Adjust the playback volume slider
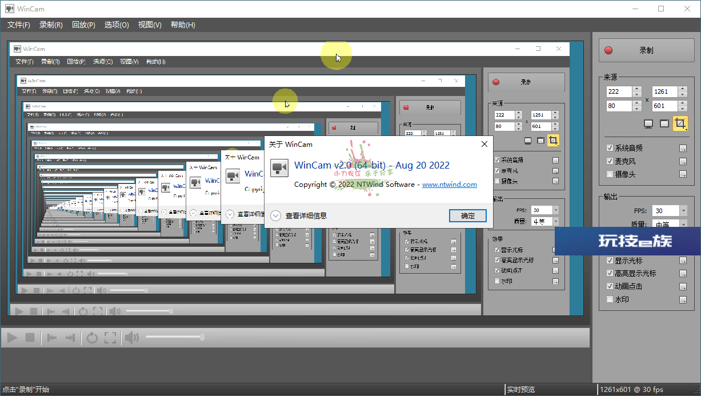Screen dimensions: 701x396 (174, 337)
